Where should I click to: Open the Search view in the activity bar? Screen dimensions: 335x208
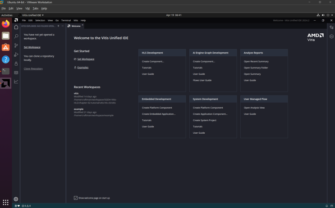(x=16, y=36)
